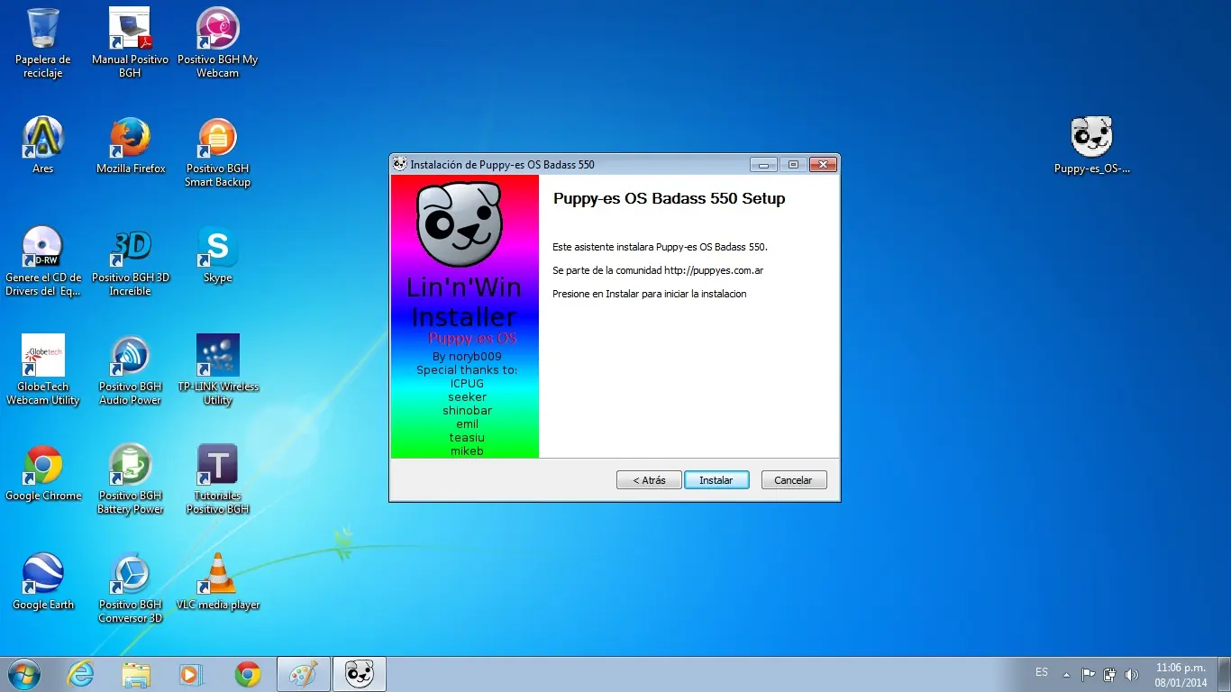This screenshot has width=1231, height=692.
Task: Open the volume speaker tray icon
Action: [1131, 674]
